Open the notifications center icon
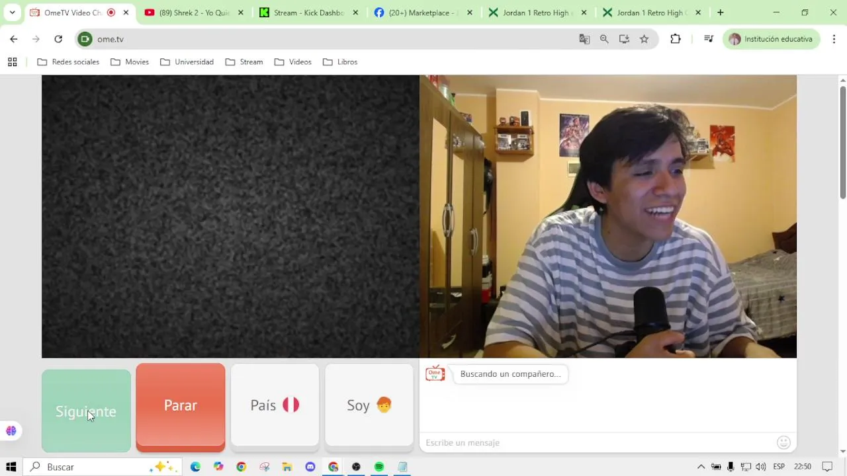This screenshot has height=476, width=847. coord(826,467)
